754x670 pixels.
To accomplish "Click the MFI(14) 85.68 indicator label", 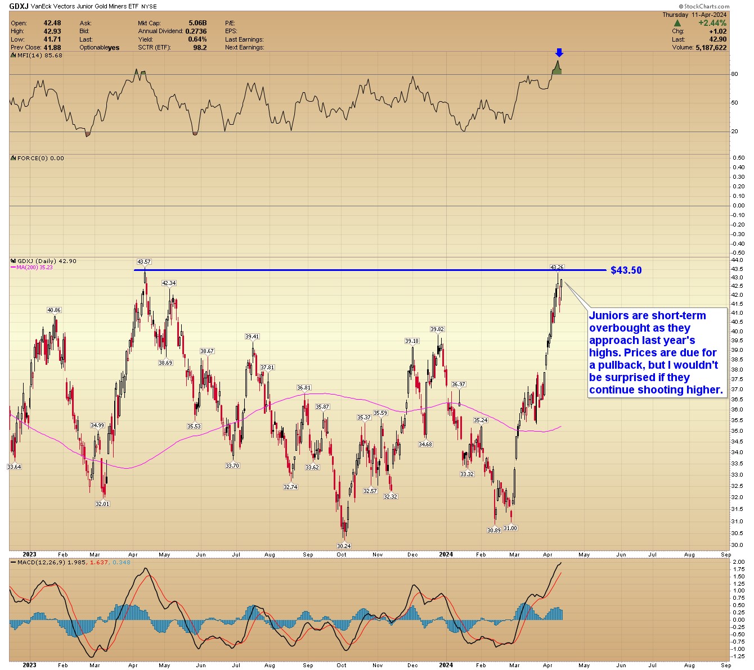I will (x=37, y=56).
